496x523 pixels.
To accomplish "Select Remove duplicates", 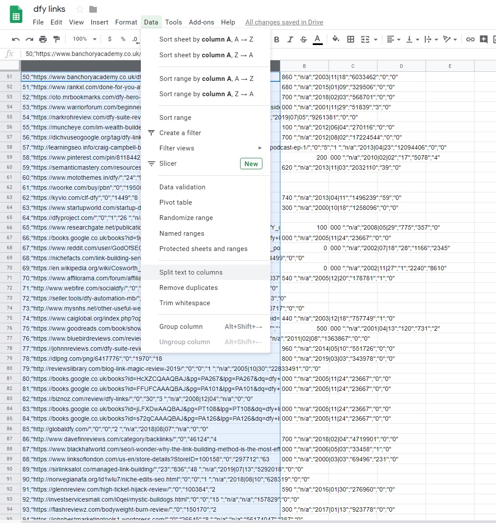I will pyautogui.click(x=206, y=287).
